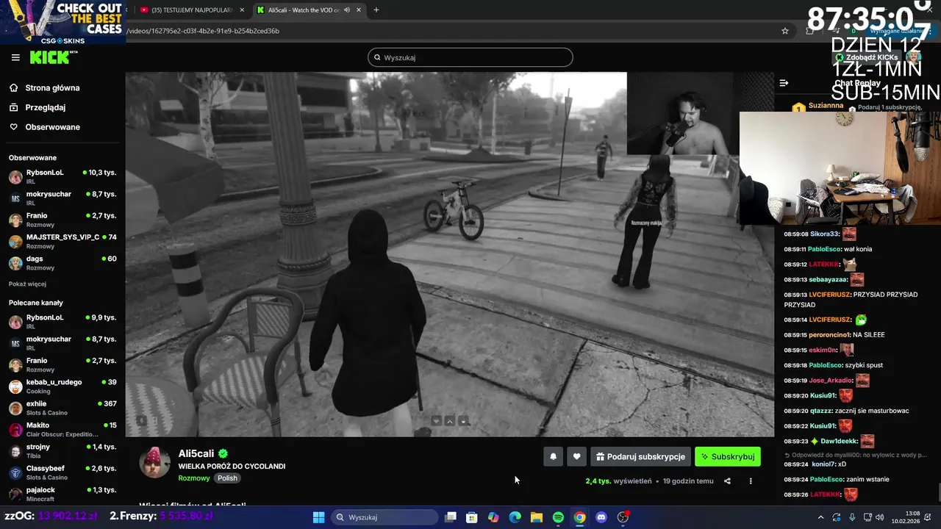
Task: Open Franio channel under Obserwowane
Action: [x=62, y=220]
